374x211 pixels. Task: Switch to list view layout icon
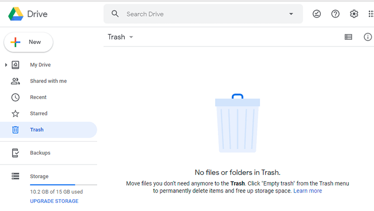point(348,37)
